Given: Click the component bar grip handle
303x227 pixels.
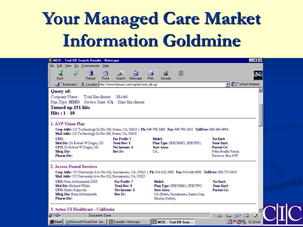Looking at the screenshot, I should pos(213,215).
